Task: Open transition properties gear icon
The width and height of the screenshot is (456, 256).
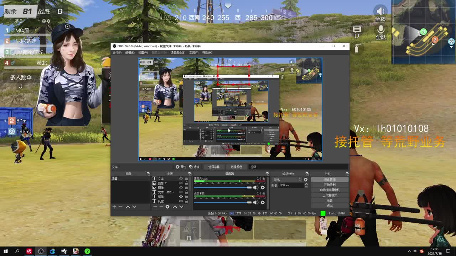Action: (x=306, y=180)
